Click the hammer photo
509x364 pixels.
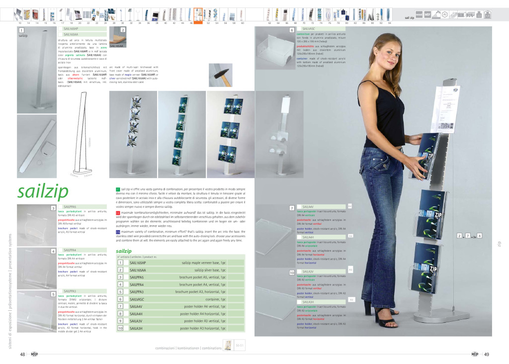click(220, 75)
